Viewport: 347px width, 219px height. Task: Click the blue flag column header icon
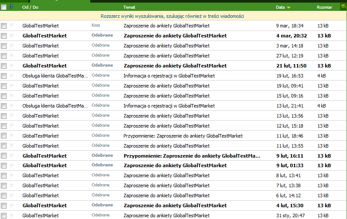pos(11,7)
